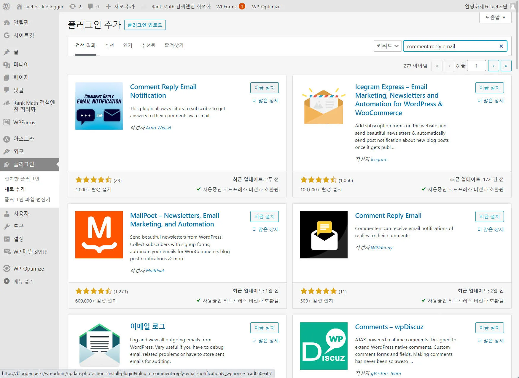The width and height of the screenshot is (519, 378).
Task: Visit author link Arno Welzel
Action: (x=159, y=128)
